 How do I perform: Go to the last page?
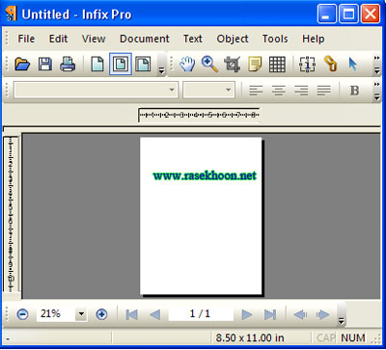(270, 314)
